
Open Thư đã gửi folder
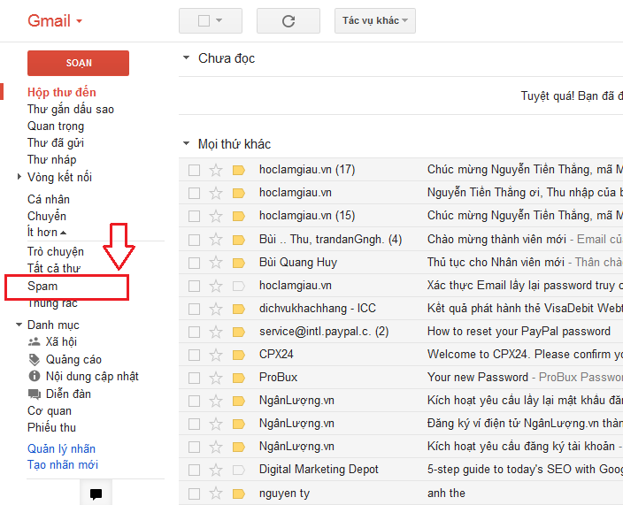point(56,143)
